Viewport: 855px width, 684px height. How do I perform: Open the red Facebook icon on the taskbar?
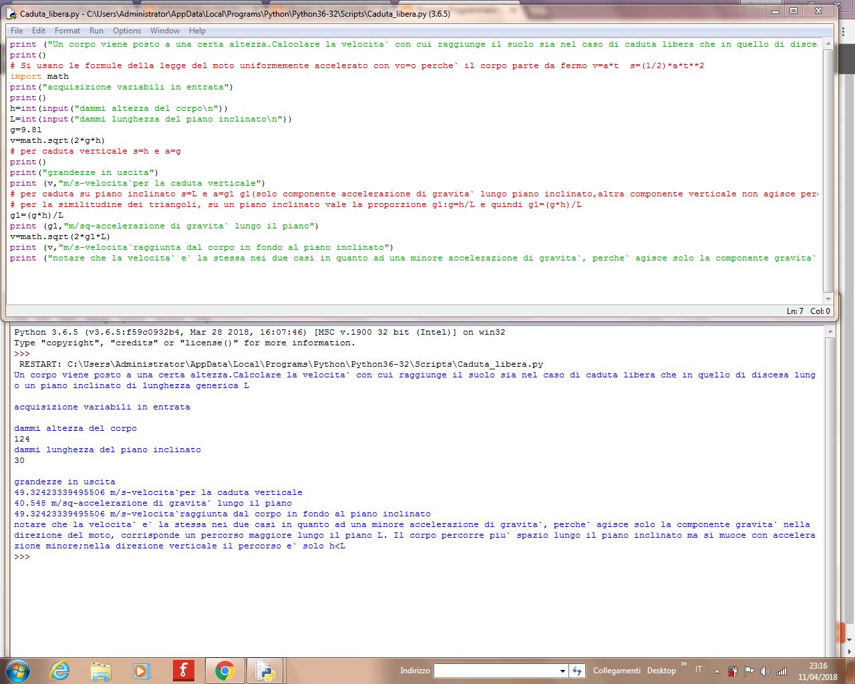pos(184,671)
